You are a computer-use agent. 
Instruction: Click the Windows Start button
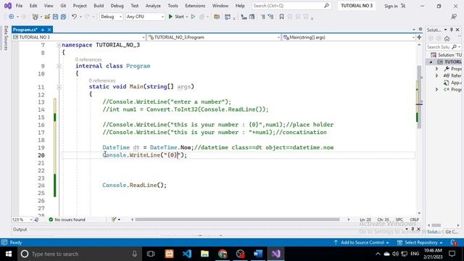pos(9,254)
